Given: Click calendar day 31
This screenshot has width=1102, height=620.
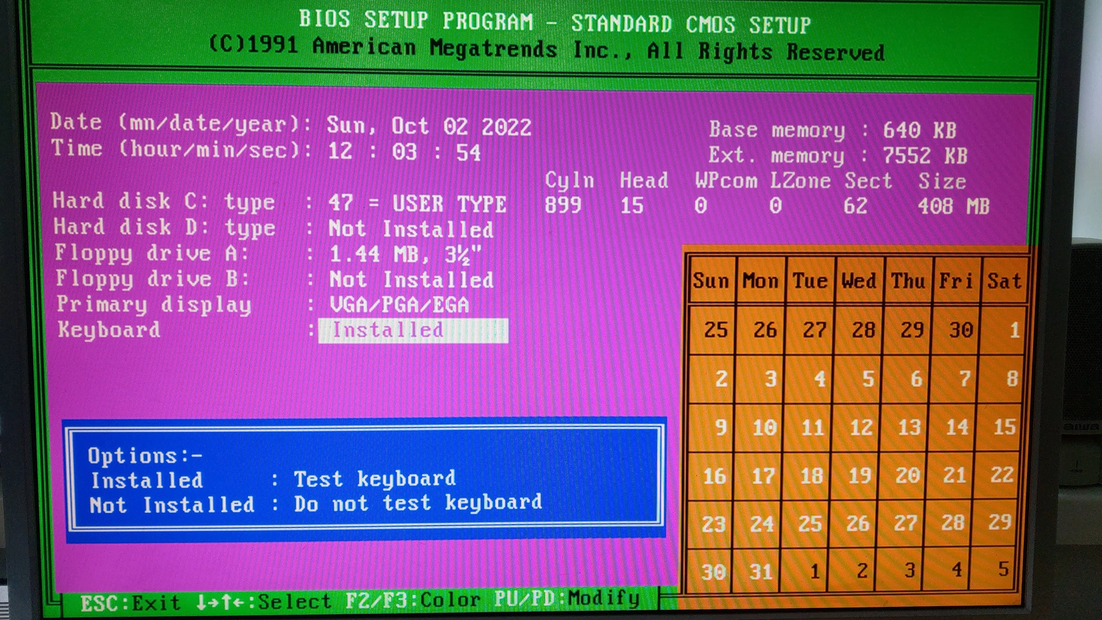Looking at the screenshot, I should (x=761, y=572).
